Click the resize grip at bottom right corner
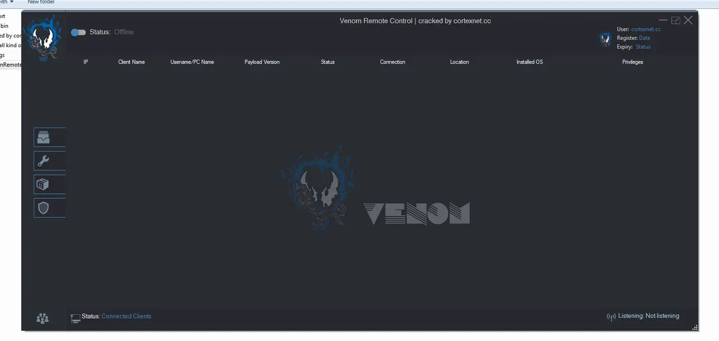The width and height of the screenshot is (719, 341). 695,328
